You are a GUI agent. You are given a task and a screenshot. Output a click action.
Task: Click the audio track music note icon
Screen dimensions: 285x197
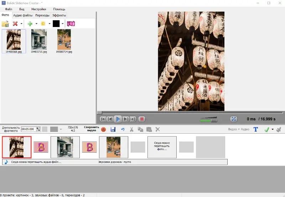pyautogui.click(x=6, y=162)
